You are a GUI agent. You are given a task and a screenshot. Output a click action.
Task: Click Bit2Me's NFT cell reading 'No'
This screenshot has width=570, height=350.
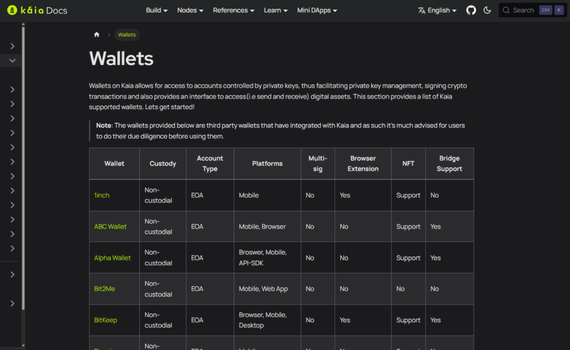408,289
